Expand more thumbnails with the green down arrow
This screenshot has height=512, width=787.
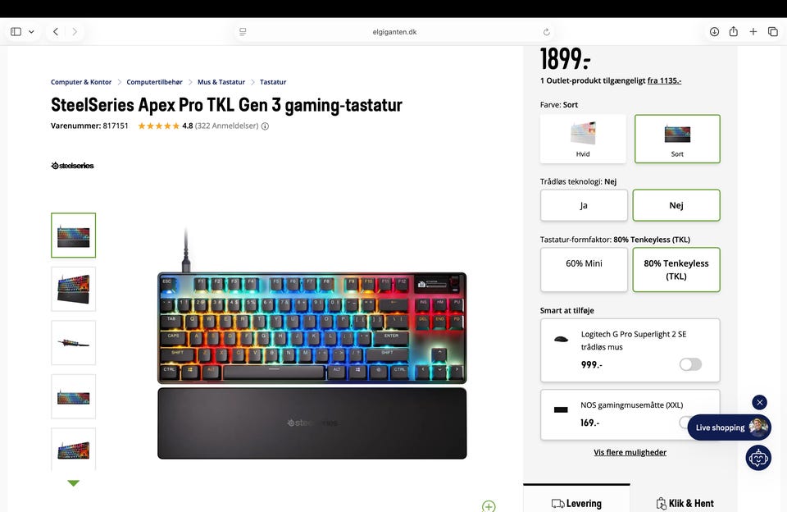(73, 482)
